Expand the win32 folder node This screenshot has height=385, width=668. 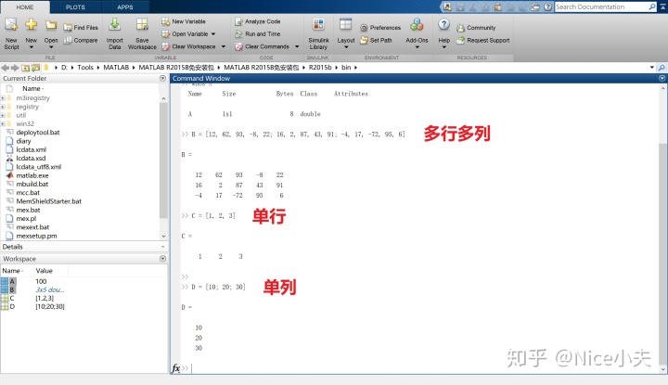(3, 124)
